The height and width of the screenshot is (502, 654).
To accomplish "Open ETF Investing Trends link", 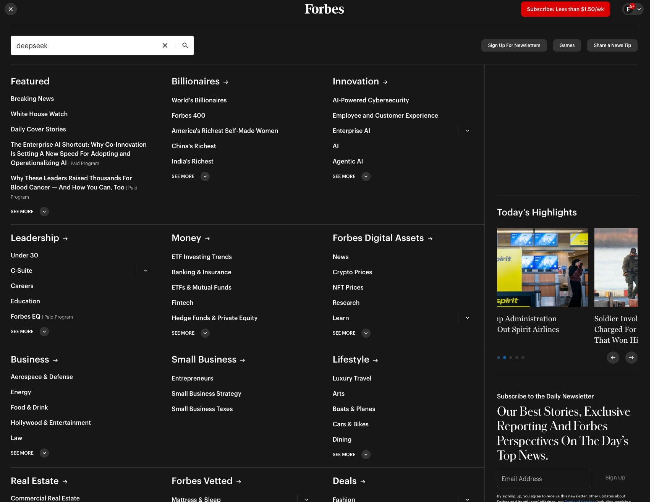I will click(202, 257).
